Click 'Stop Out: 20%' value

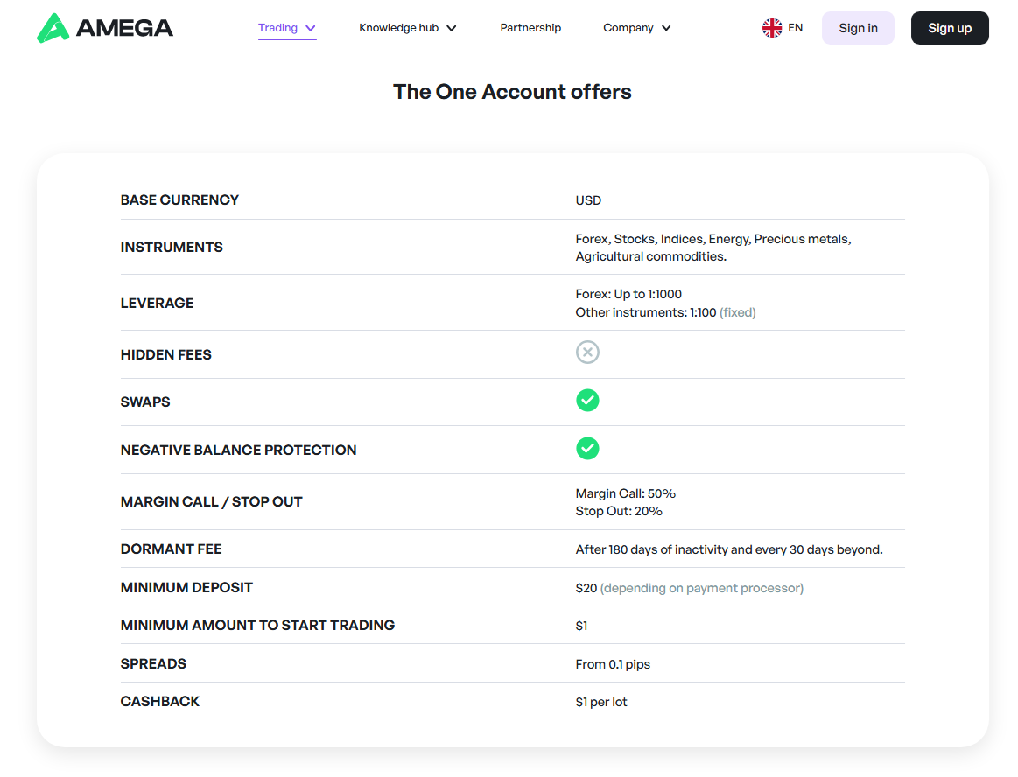click(619, 512)
